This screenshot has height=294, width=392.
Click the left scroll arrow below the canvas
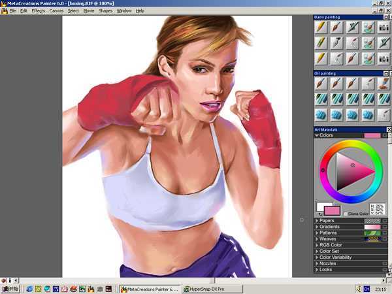pyautogui.click(x=16, y=280)
